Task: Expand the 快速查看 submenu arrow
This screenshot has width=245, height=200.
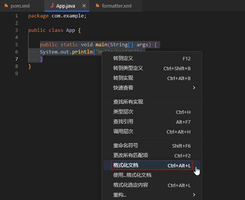Action: (194, 88)
